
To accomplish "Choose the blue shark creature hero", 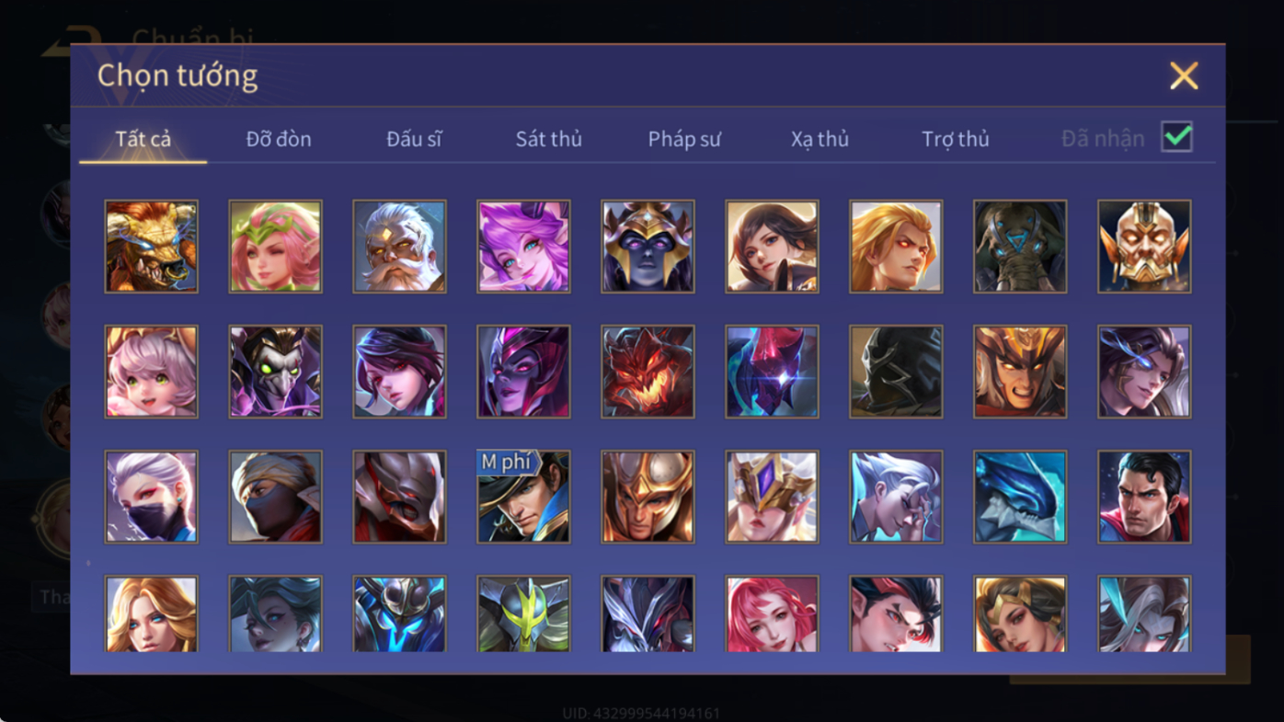I will (1020, 497).
